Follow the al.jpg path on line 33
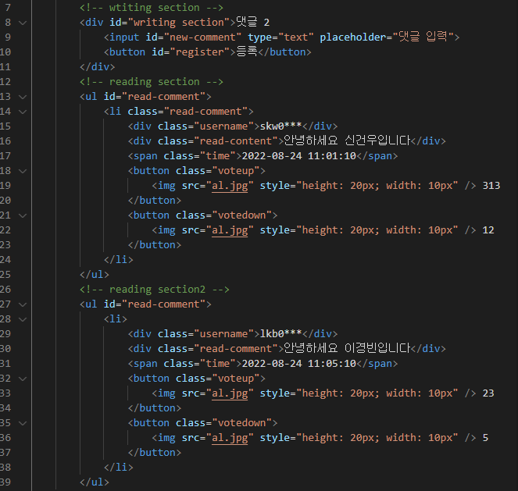This screenshot has height=491, width=518. (x=230, y=393)
